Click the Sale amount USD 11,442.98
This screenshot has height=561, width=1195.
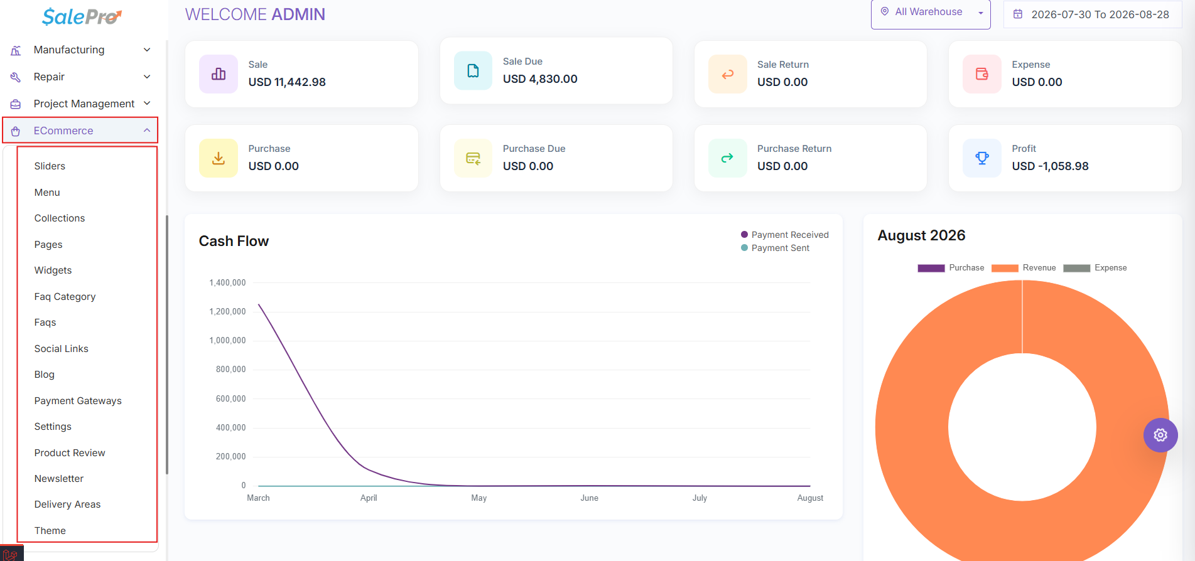click(x=287, y=82)
